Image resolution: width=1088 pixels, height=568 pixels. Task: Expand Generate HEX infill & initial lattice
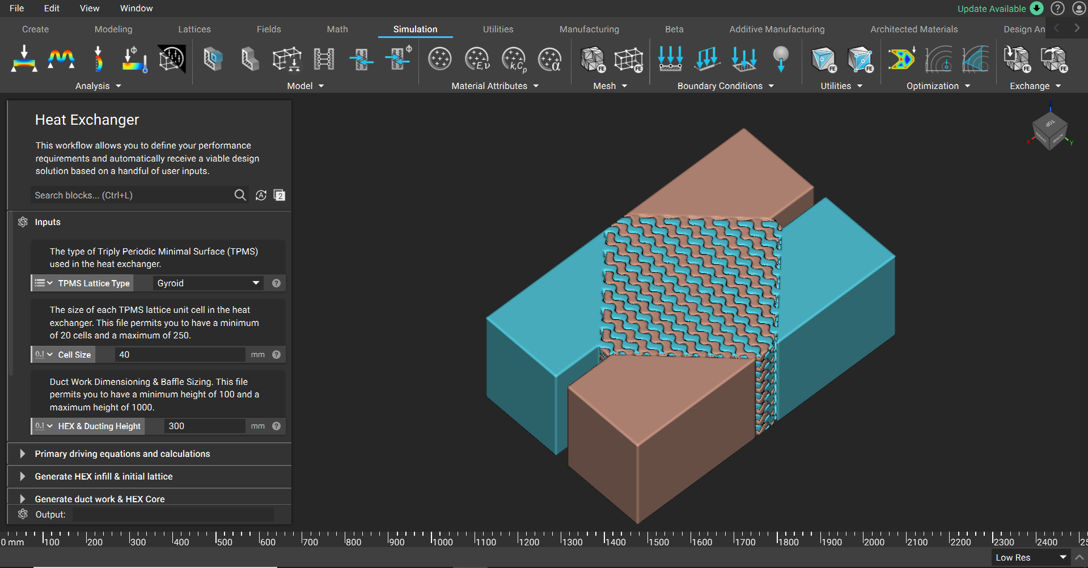23,476
